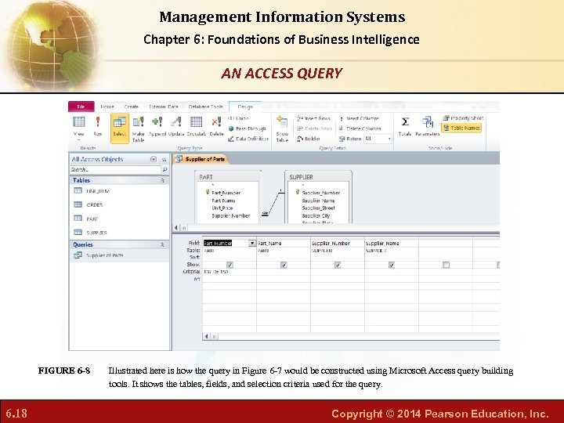
Task: Select Supplier_Number in the SUPPLIER field list
Action: [x=321, y=193]
